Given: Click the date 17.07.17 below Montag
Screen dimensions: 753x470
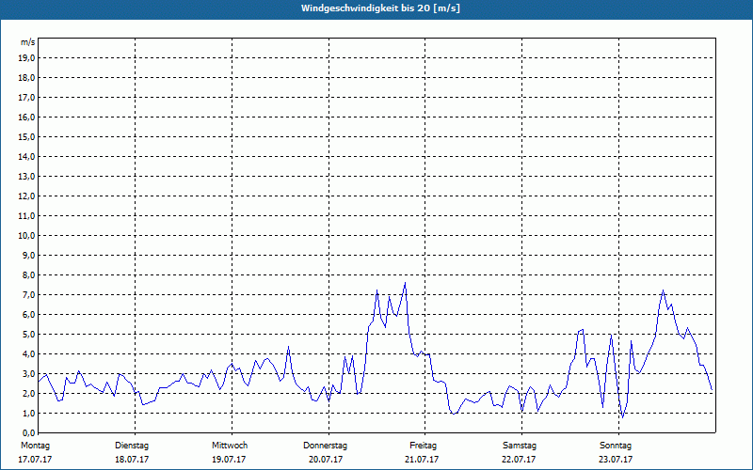Looking at the screenshot, I should tap(34, 460).
